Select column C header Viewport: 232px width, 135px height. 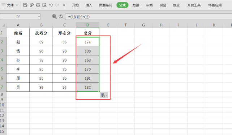pyautogui.click(x=64, y=25)
